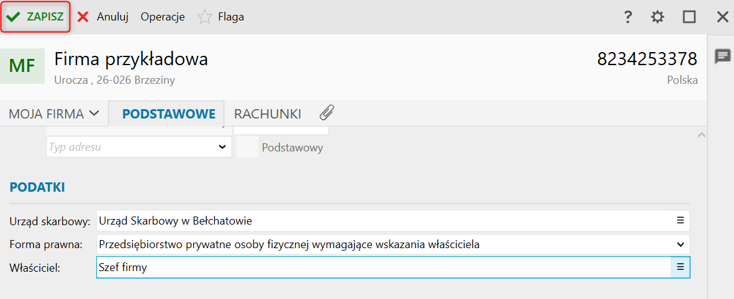Viewport: 734px width, 299px height.
Task: Click the Właściciel input field
Action: pos(382,267)
